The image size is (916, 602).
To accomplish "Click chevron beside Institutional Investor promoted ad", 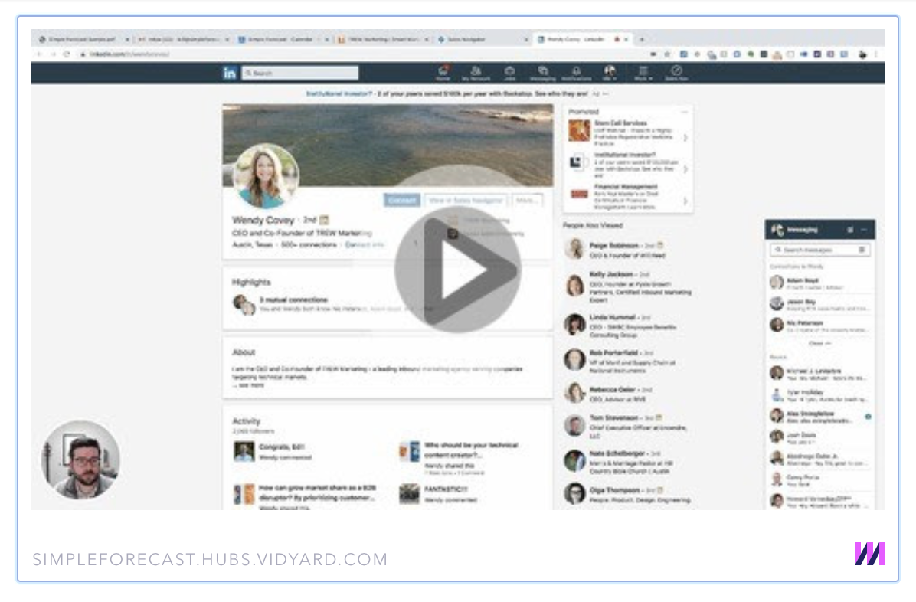I will click(x=685, y=169).
